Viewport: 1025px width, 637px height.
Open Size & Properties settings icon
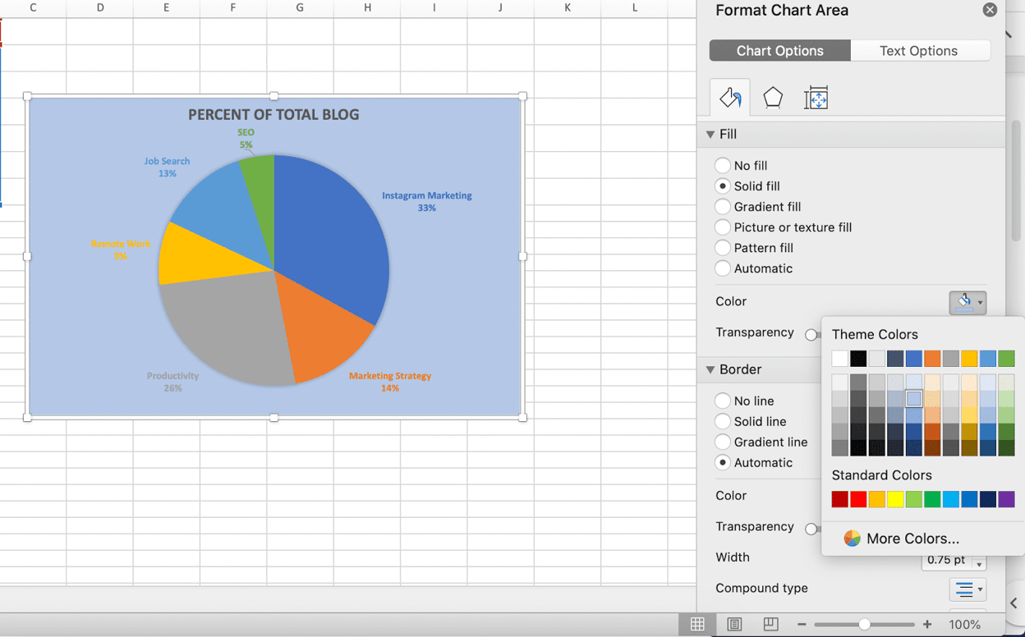[x=816, y=97]
